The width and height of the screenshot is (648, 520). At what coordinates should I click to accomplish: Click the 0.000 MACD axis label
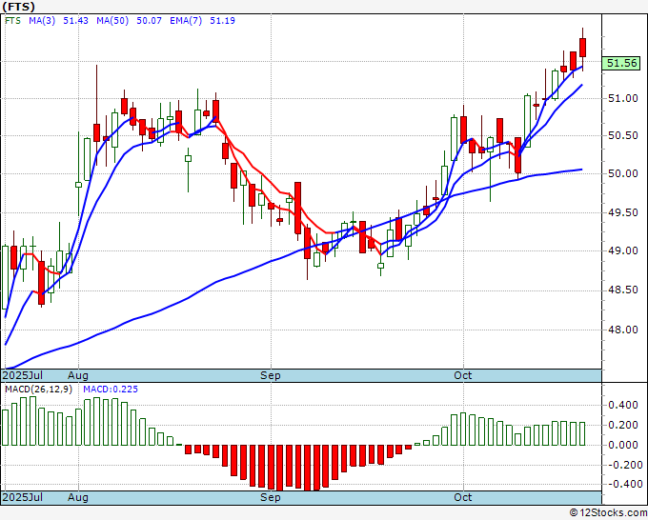tap(623, 445)
